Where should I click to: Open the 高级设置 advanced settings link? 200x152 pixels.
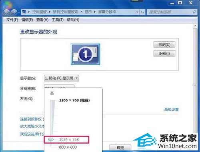coord(171,109)
